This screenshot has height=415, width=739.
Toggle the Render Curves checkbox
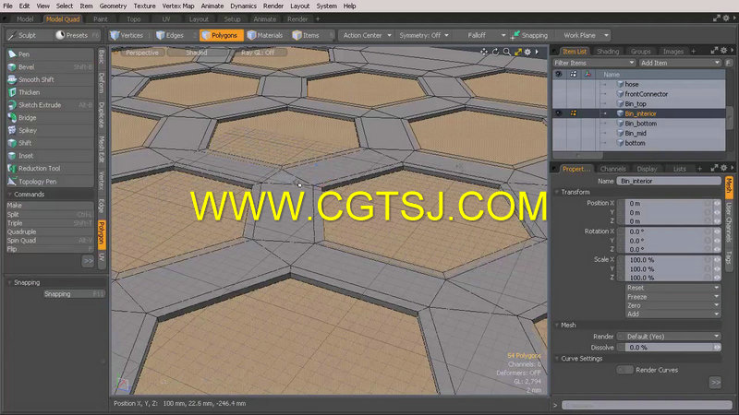(625, 370)
